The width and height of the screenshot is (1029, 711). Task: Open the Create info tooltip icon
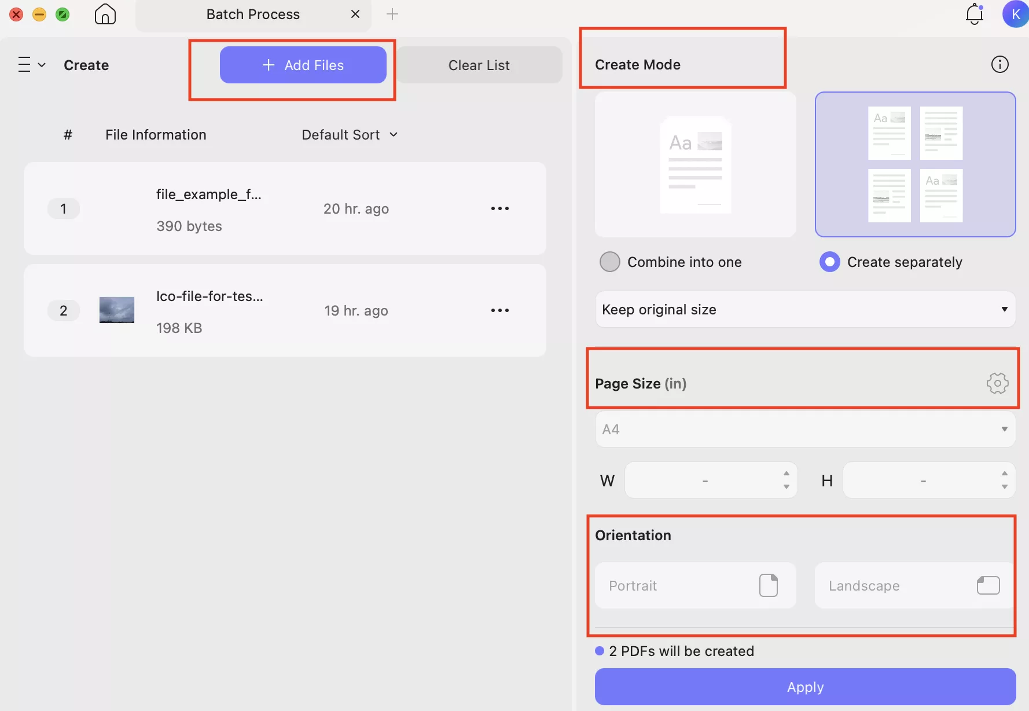tap(1000, 64)
